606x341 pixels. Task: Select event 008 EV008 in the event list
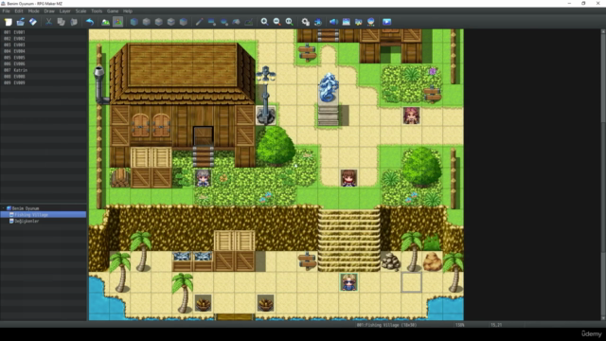point(44,77)
